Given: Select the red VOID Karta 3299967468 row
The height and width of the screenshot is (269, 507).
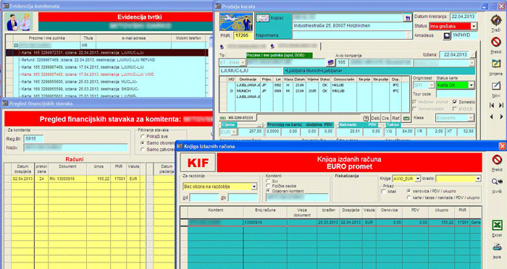Looking at the screenshot, I should (88, 74).
